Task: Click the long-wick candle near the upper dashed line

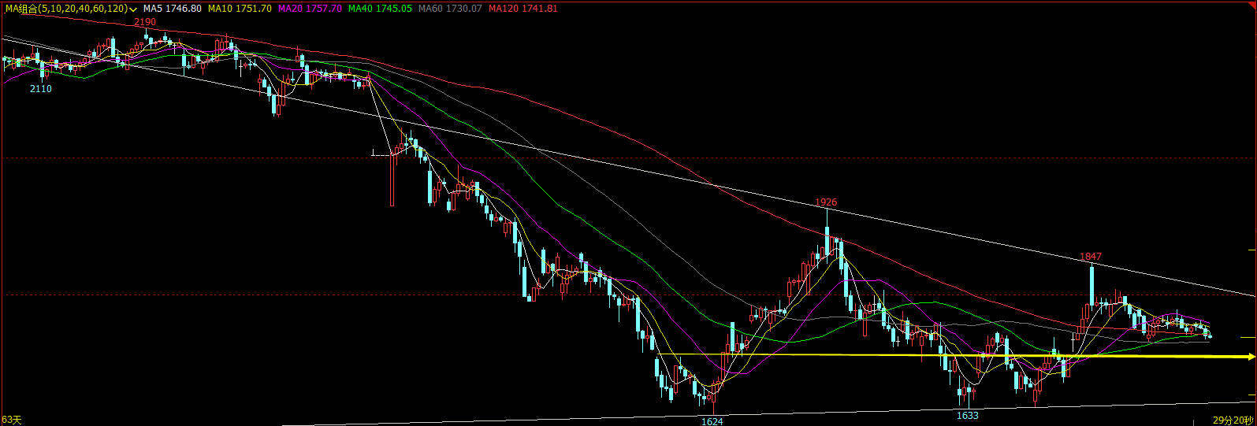Action: click(392, 180)
